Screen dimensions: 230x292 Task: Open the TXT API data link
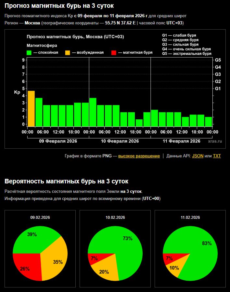(217, 156)
